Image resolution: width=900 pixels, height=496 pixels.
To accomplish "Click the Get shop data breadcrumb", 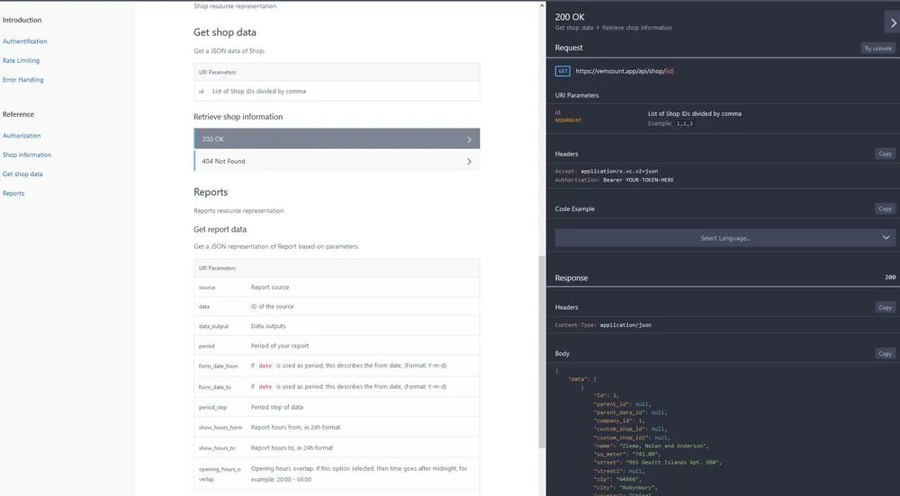I will 574,28.
